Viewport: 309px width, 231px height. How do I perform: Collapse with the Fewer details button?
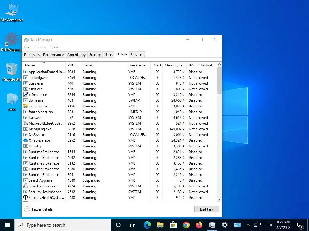[x=38, y=209]
